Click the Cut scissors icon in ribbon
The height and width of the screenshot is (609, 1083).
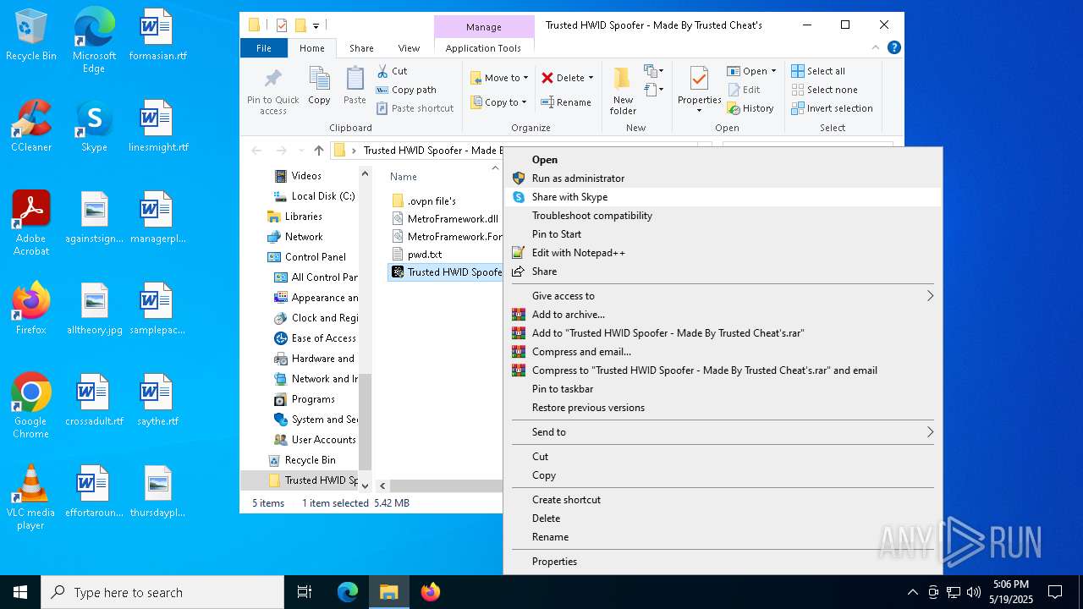click(382, 71)
